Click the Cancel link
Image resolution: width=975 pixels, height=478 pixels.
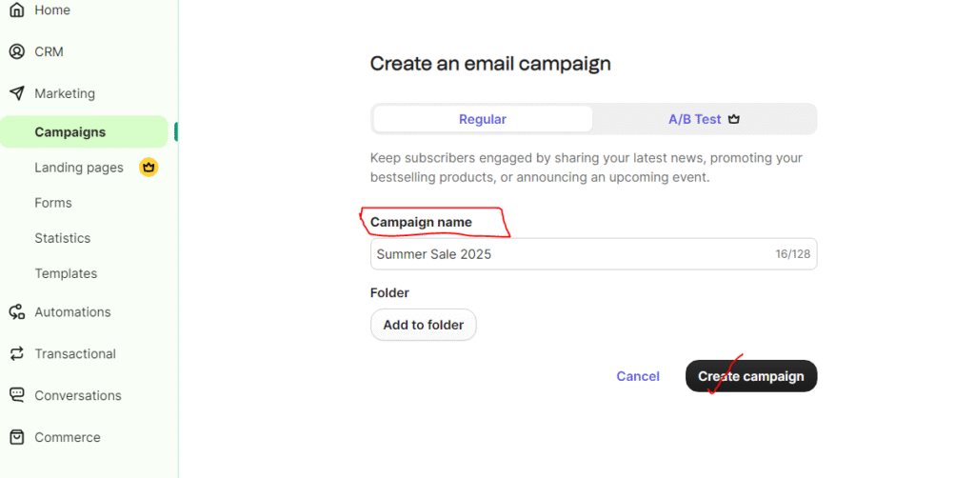(x=638, y=376)
